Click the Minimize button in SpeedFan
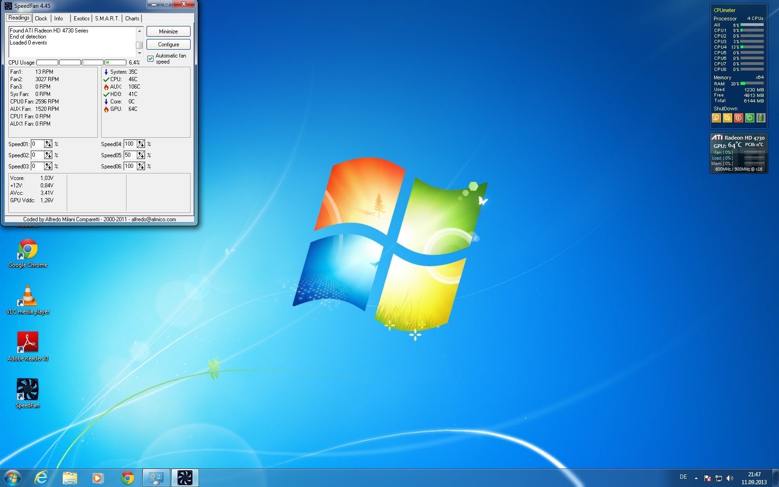 point(168,32)
